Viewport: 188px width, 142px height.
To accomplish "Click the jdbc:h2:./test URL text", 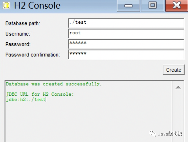I will click(x=26, y=99).
